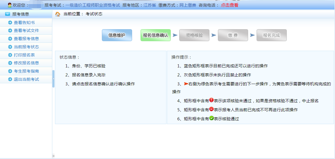
Task: Click the payment method 网上缴费
Action: point(188,5)
